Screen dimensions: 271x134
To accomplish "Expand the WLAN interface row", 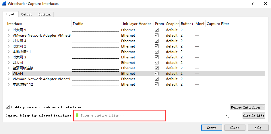I will (x=9, y=74).
